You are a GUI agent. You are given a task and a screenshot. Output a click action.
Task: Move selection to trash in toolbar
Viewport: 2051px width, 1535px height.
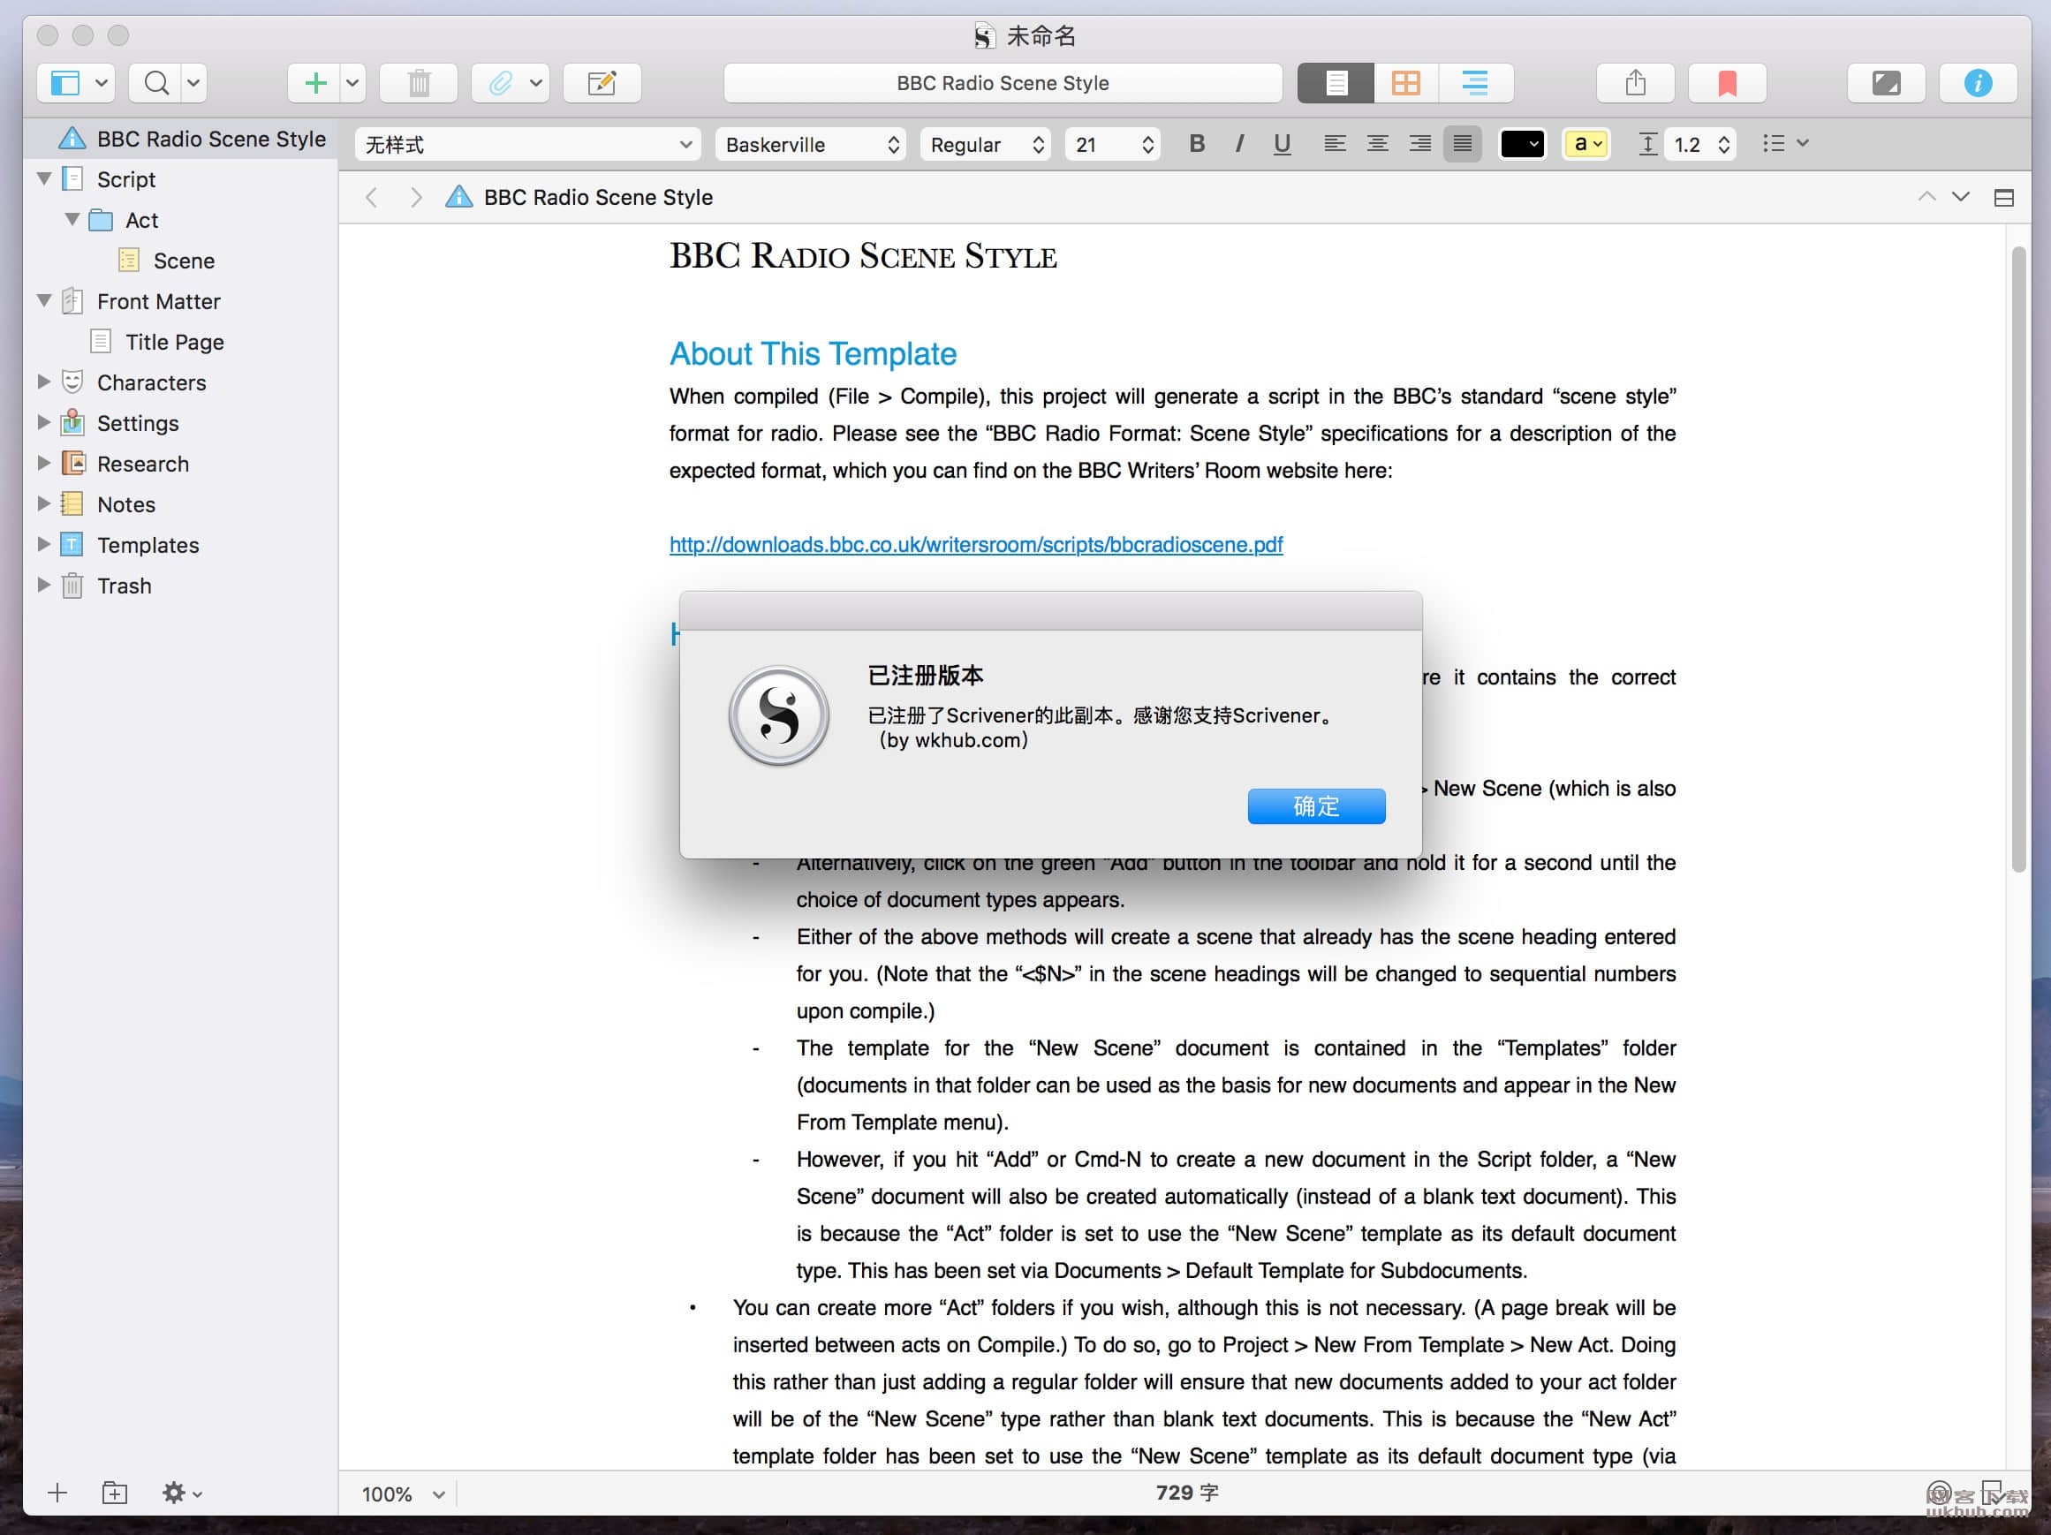click(x=419, y=83)
